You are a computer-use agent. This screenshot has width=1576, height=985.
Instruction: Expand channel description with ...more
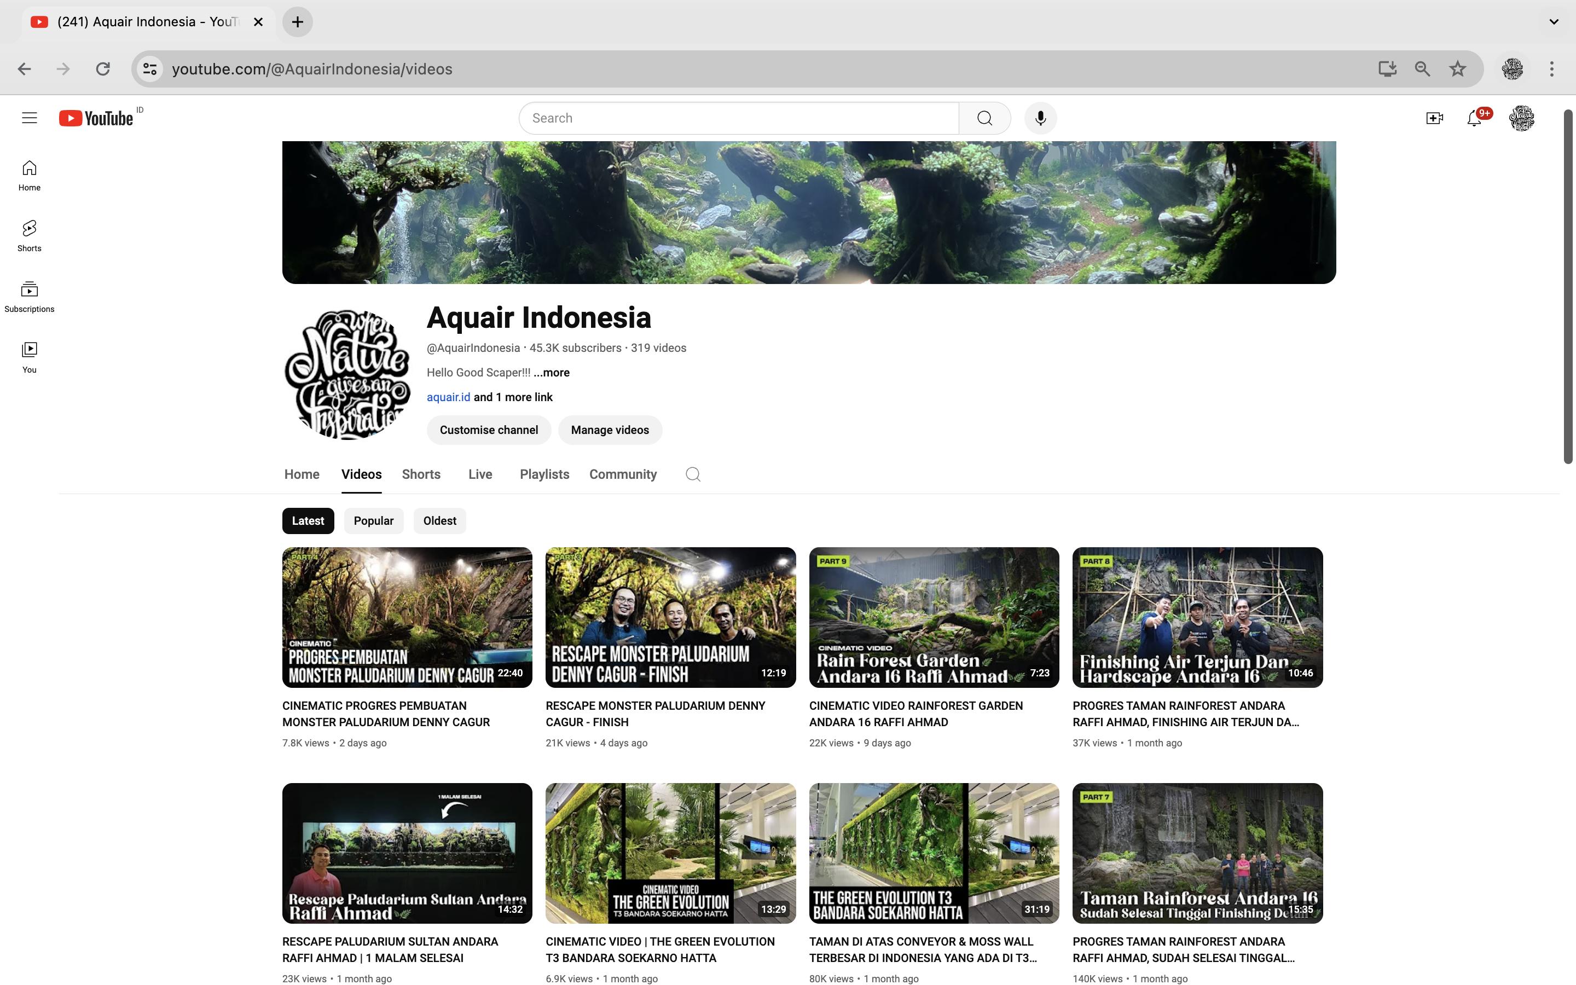[552, 373]
